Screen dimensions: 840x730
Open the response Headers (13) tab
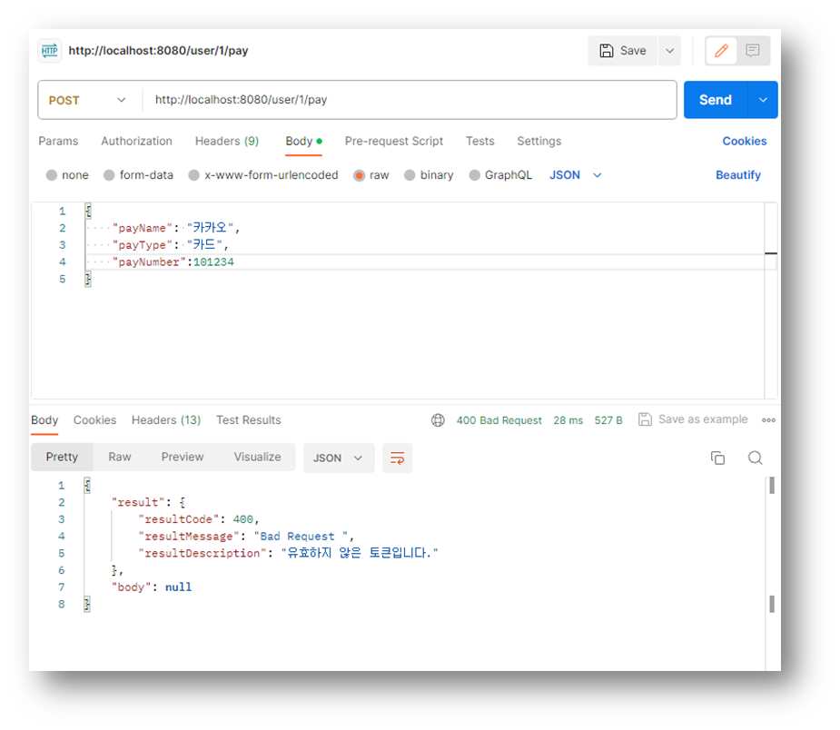pos(166,420)
